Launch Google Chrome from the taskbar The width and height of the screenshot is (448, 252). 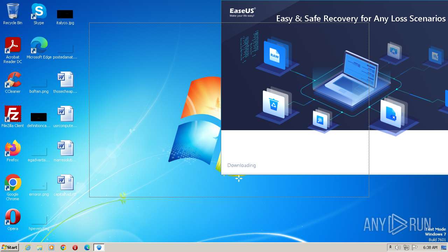(63, 247)
